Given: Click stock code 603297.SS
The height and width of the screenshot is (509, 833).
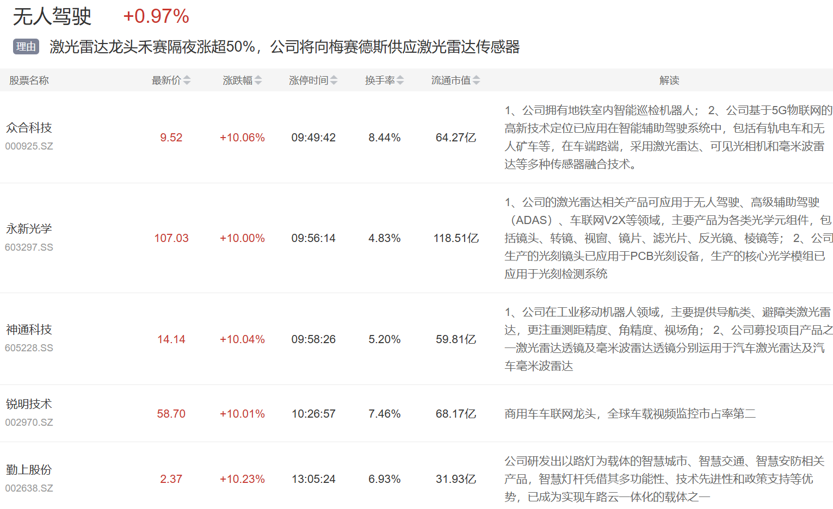Looking at the screenshot, I should tap(29, 247).
